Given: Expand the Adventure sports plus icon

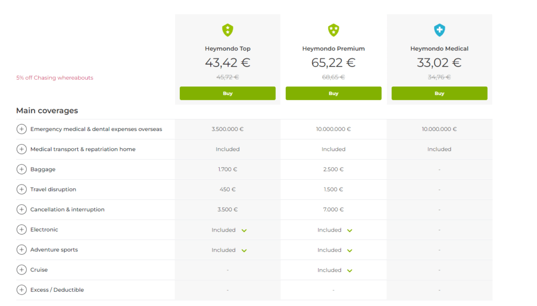Looking at the screenshot, I should tap(22, 249).
